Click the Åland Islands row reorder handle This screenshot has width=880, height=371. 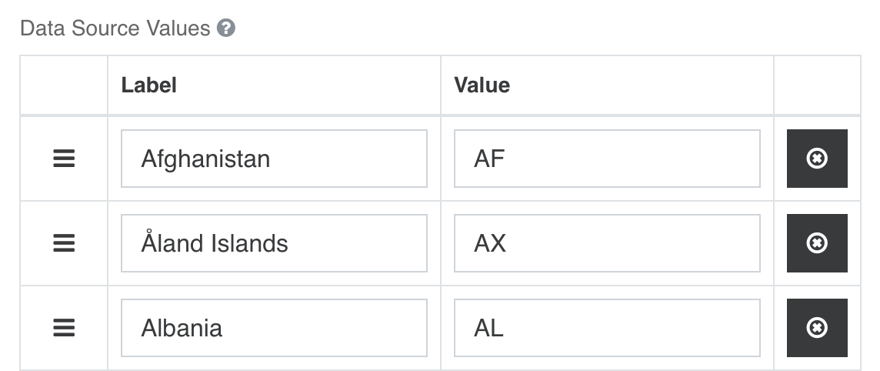click(x=64, y=243)
